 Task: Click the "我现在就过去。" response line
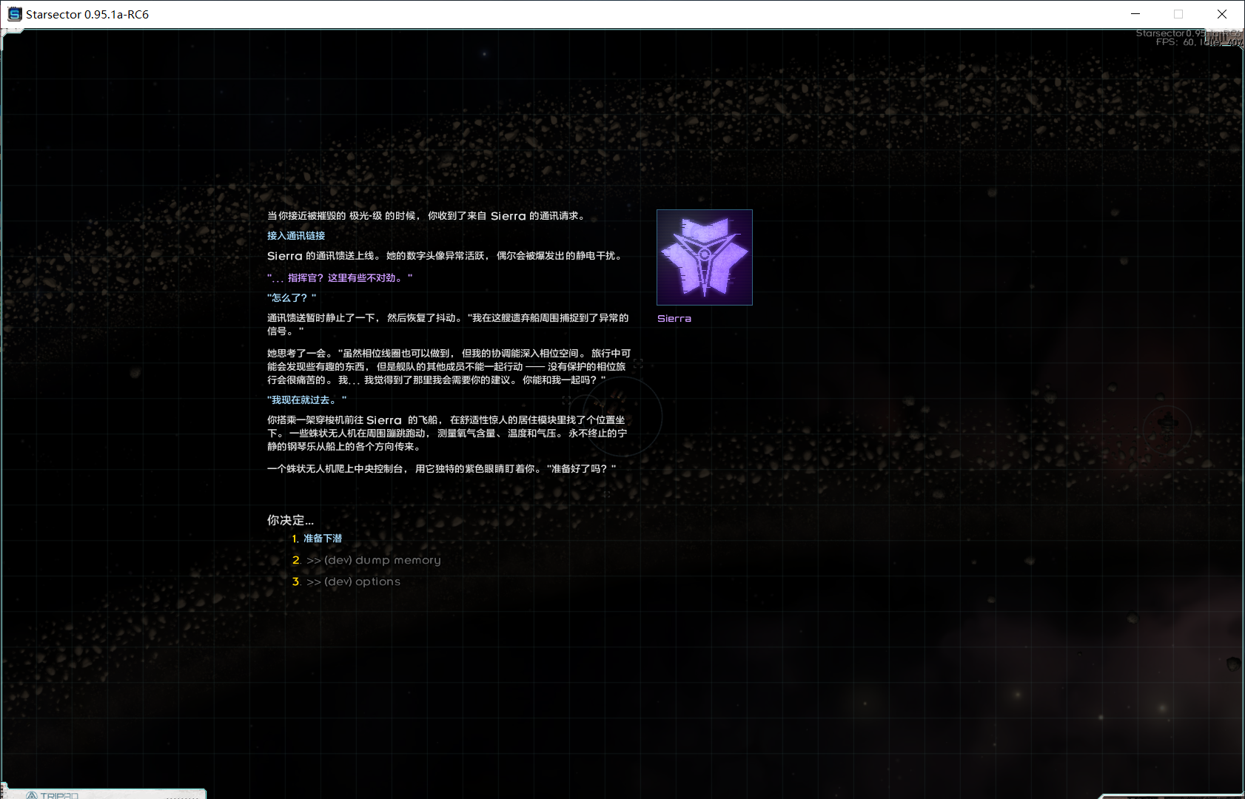[306, 400]
